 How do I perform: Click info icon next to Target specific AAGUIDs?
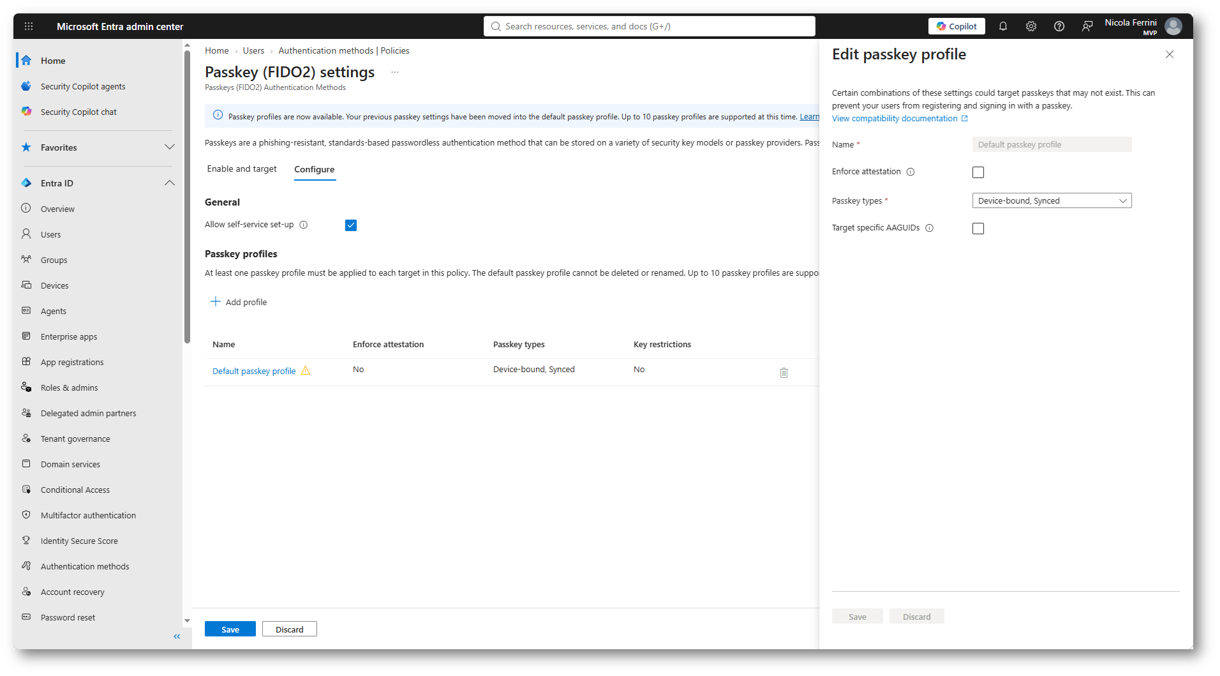pos(929,228)
